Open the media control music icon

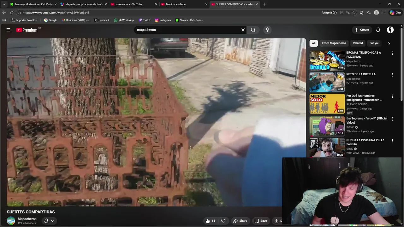362,13
